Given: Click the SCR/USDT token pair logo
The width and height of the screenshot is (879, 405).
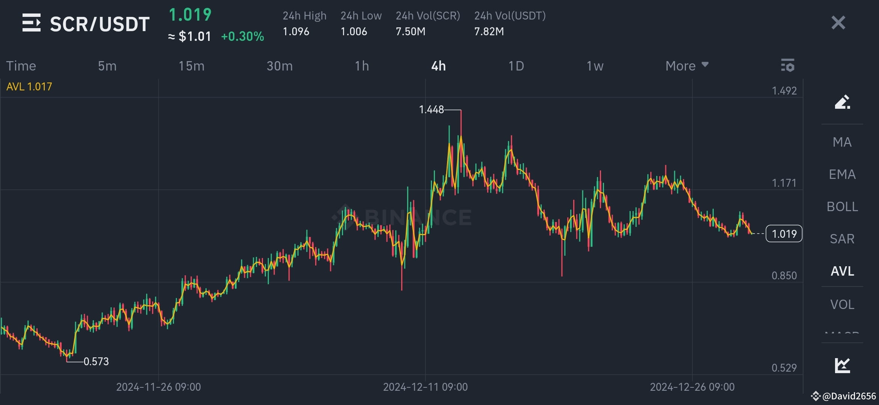Looking at the screenshot, I should pyautogui.click(x=31, y=23).
